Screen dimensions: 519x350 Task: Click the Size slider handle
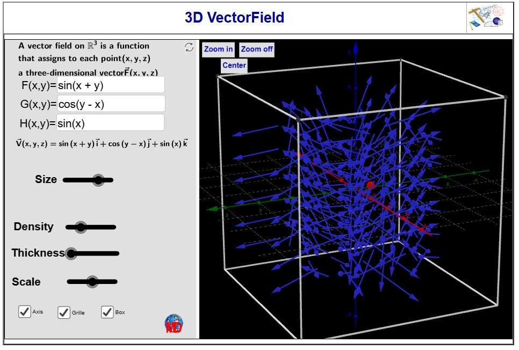point(98,180)
